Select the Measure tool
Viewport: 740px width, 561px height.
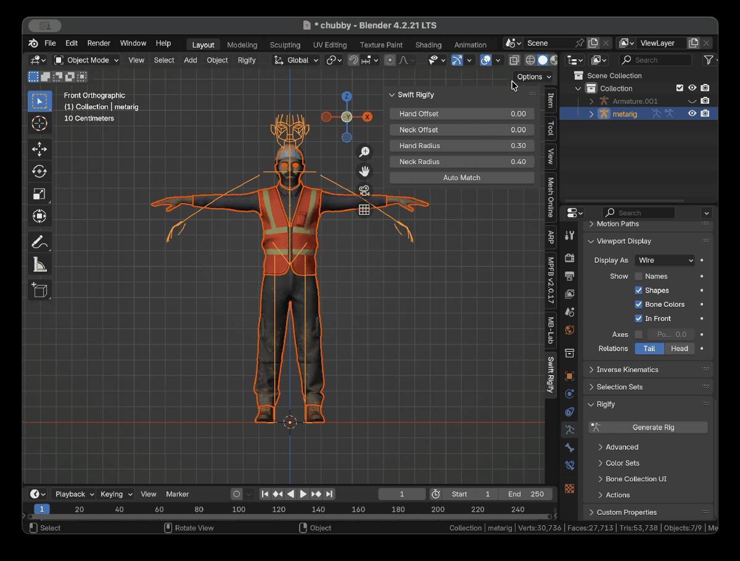[x=39, y=264]
